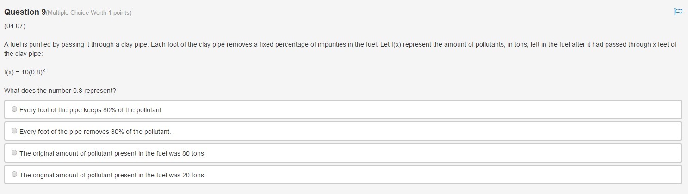Click the 'Multiple Choice Worth 1 points' label

[89, 13]
